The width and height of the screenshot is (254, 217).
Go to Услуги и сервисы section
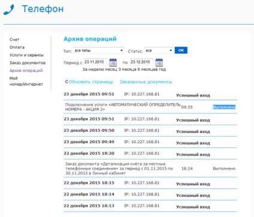tap(26, 55)
